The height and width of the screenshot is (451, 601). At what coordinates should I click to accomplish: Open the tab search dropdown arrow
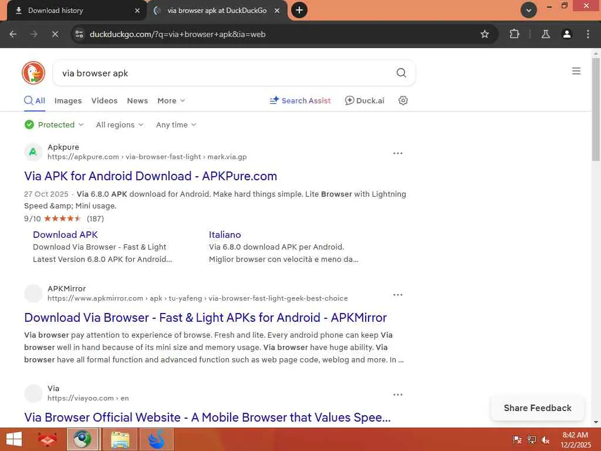[x=529, y=10]
